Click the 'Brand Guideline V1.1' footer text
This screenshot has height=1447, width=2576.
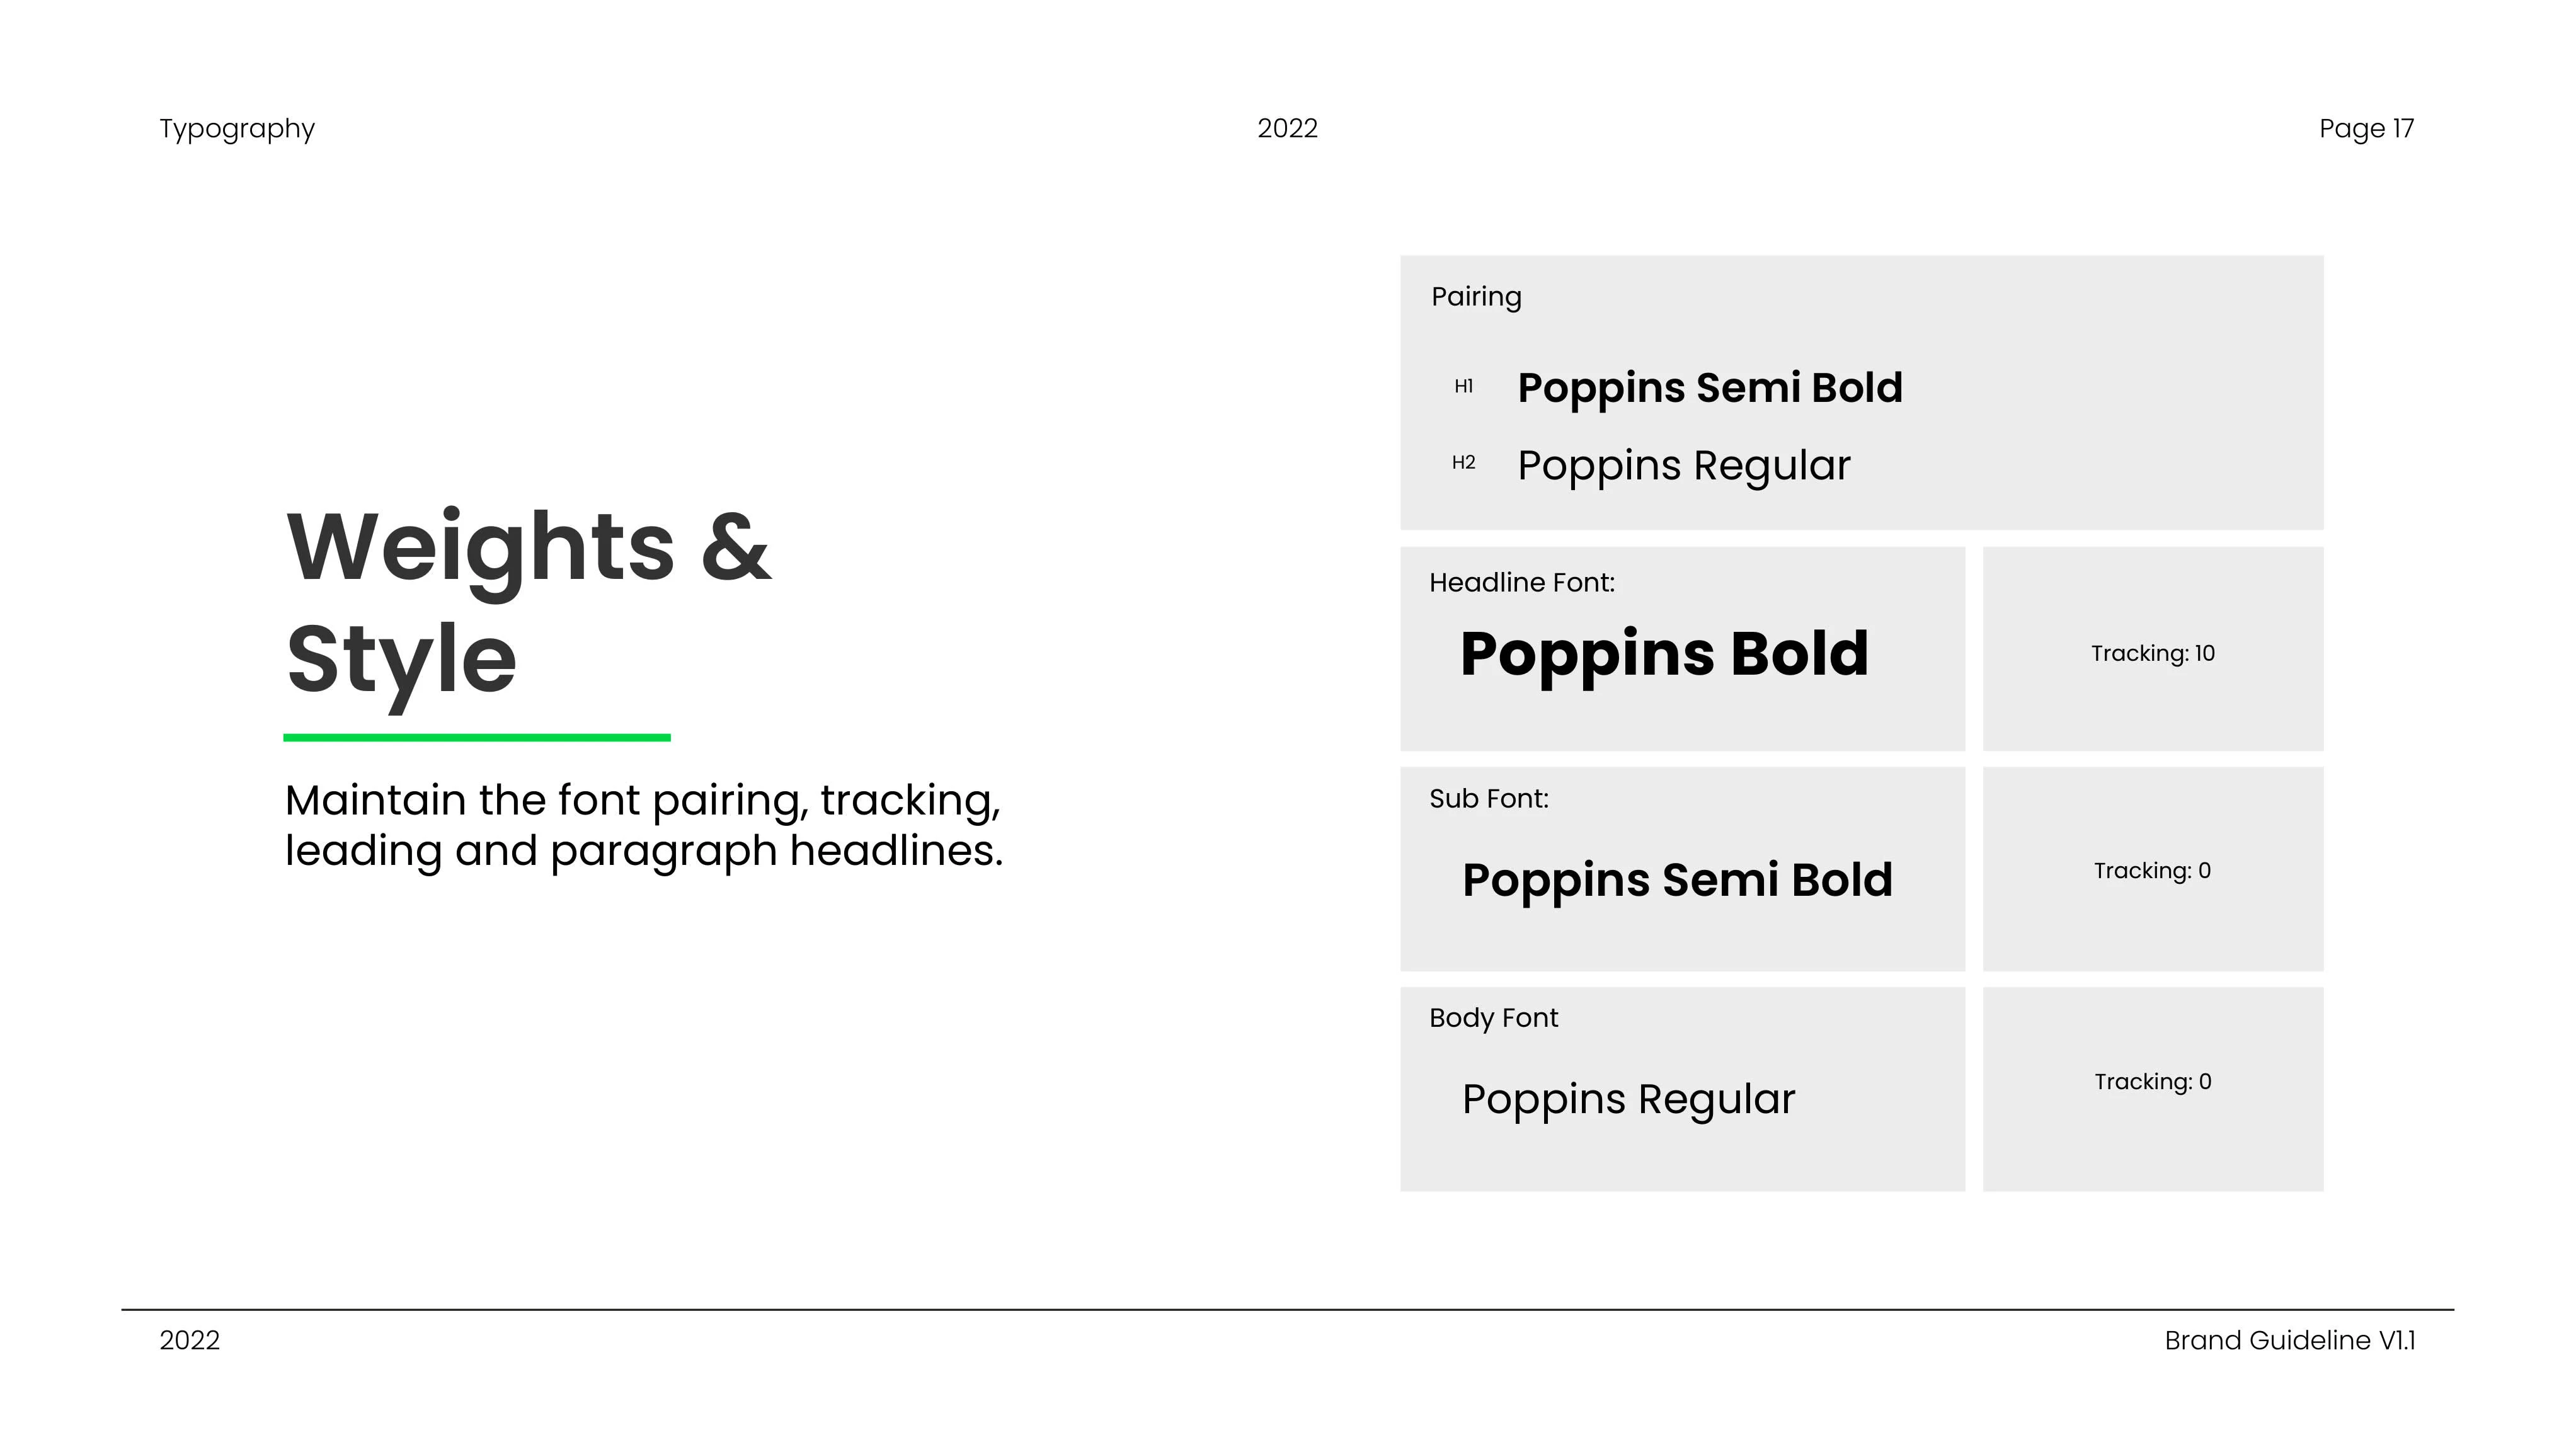point(2290,1341)
